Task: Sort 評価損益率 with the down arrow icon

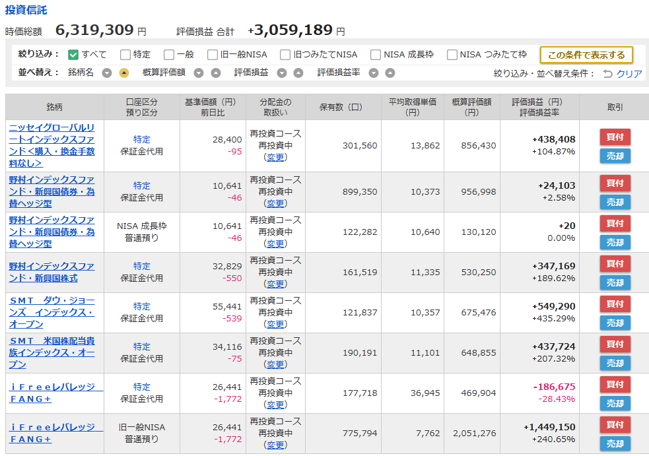Action: [x=373, y=73]
